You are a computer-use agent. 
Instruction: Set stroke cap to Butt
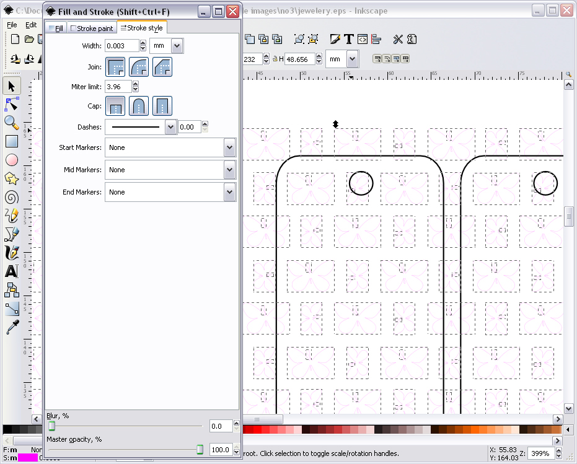[x=115, y=106]
